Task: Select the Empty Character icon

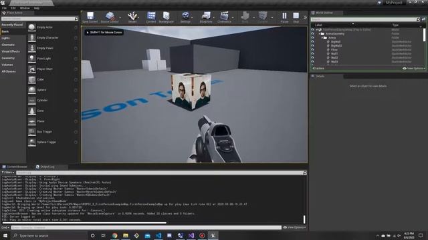Action: [32, 37]
